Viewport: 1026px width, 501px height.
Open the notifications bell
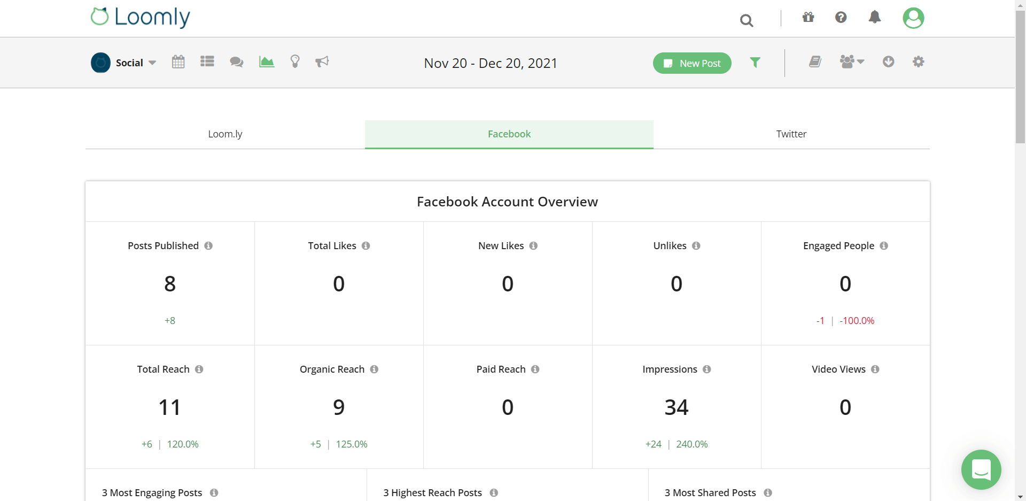(875, 17)
